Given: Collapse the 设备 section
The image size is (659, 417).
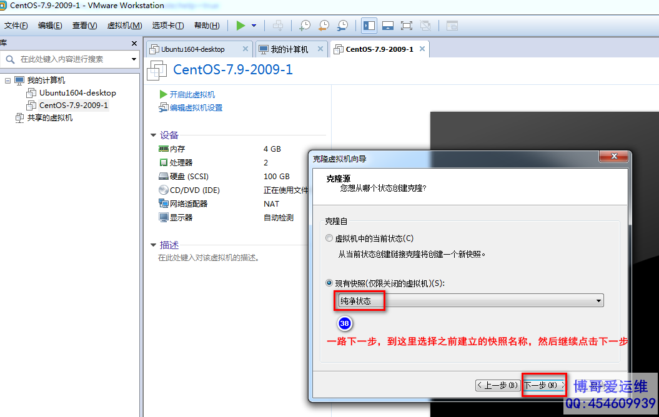Looking at the screenshot, I should pyautogui.click(x=154, y=135).
